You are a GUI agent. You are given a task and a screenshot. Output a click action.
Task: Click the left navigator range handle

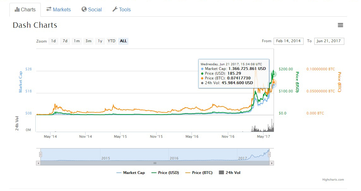tap(40, 154)
